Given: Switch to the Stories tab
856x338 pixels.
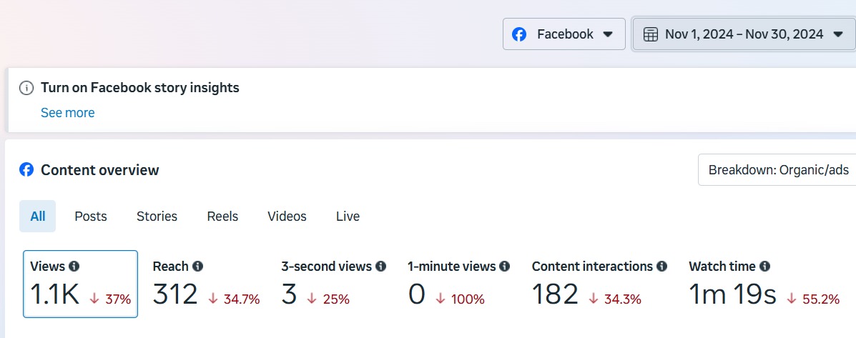Looking at the screenshot, I should [157, 217].
